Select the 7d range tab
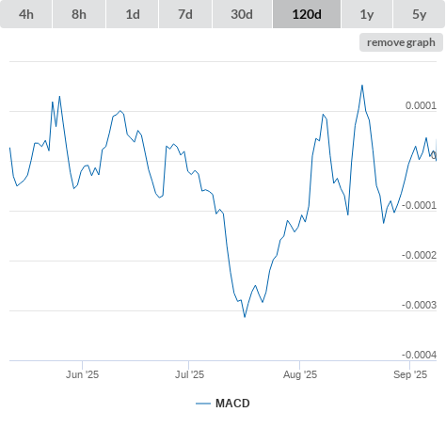 (185, 14)
